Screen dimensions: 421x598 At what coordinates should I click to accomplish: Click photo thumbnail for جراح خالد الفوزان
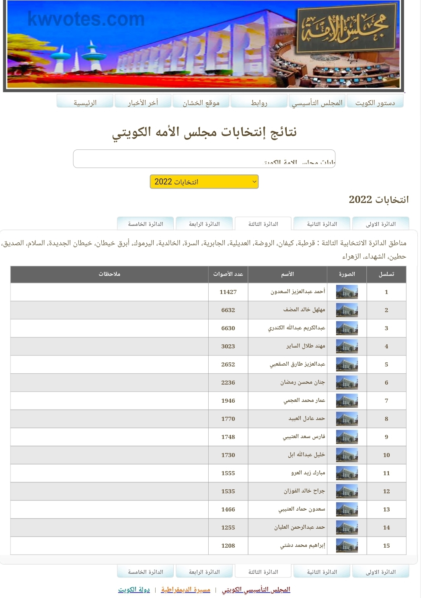tap(347, 491)
